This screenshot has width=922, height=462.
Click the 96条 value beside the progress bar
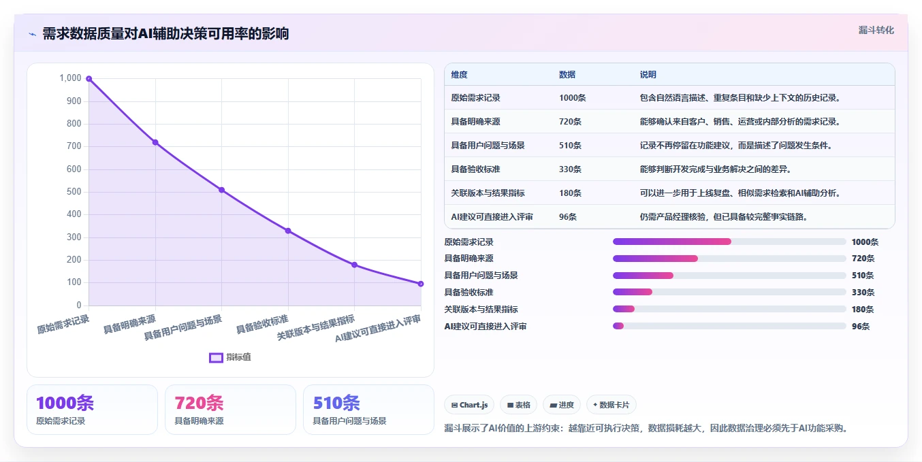click(x=861, y=327)
